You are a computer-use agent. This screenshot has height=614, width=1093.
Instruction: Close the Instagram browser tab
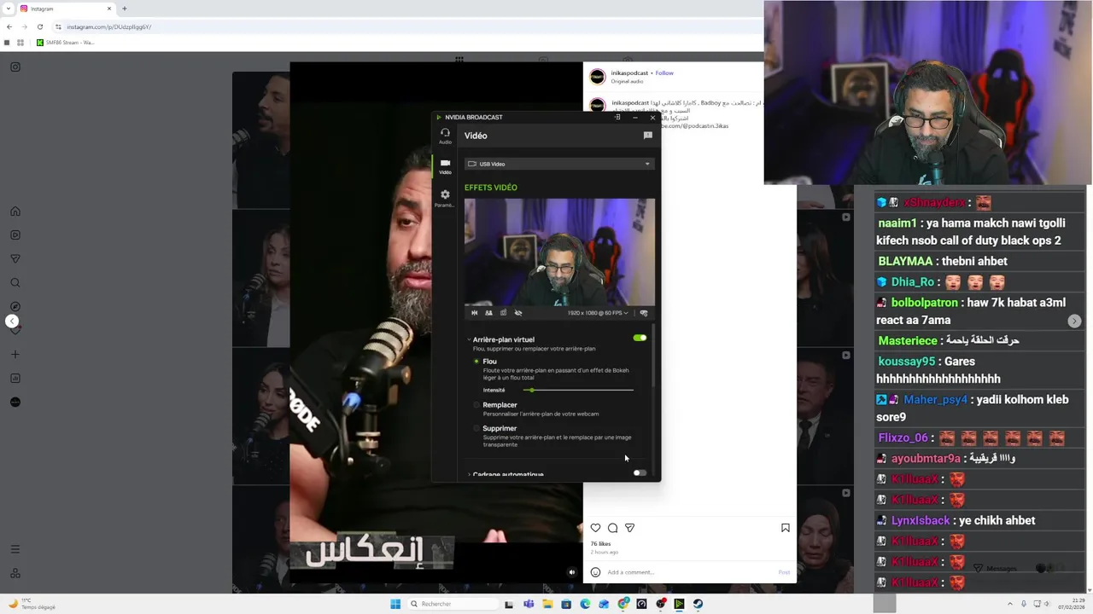point(109,9)
